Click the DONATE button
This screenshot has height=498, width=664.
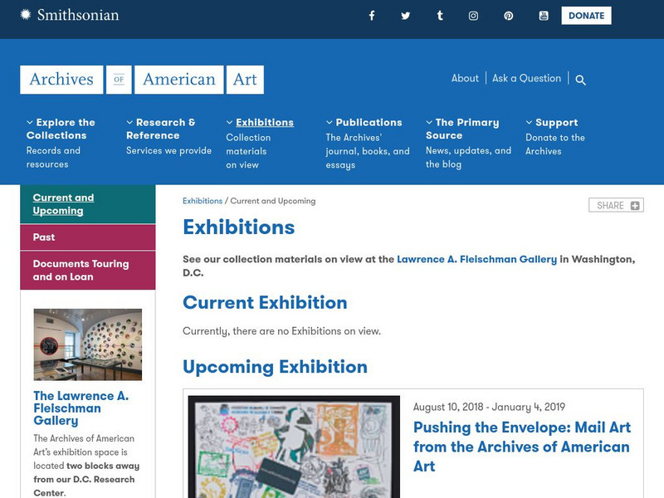click(x=586, y=15)
